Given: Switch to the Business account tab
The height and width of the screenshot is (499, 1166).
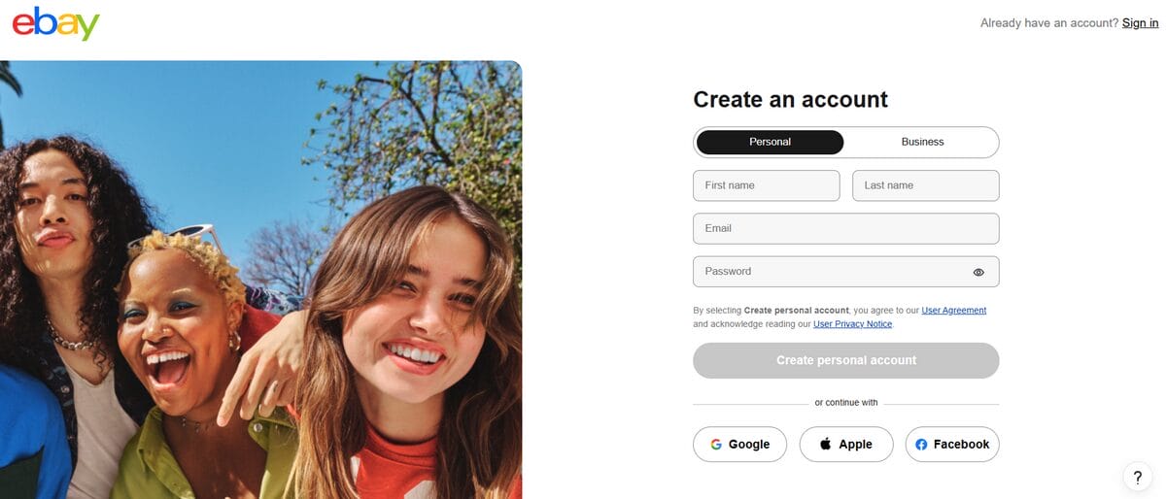Looking at the screenshot, I should click(922, 142).
